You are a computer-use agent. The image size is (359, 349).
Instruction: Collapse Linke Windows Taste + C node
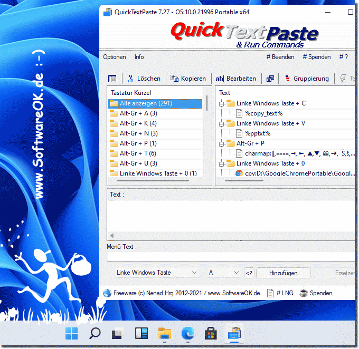(221, 104)
